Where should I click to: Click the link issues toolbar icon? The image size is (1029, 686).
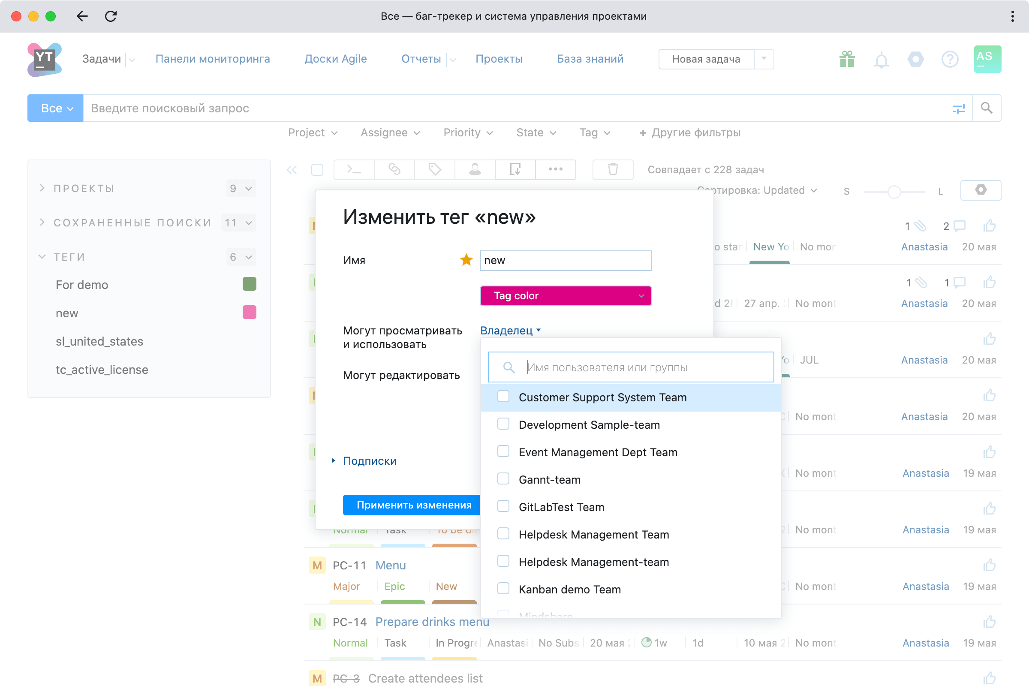coord(394,170)
